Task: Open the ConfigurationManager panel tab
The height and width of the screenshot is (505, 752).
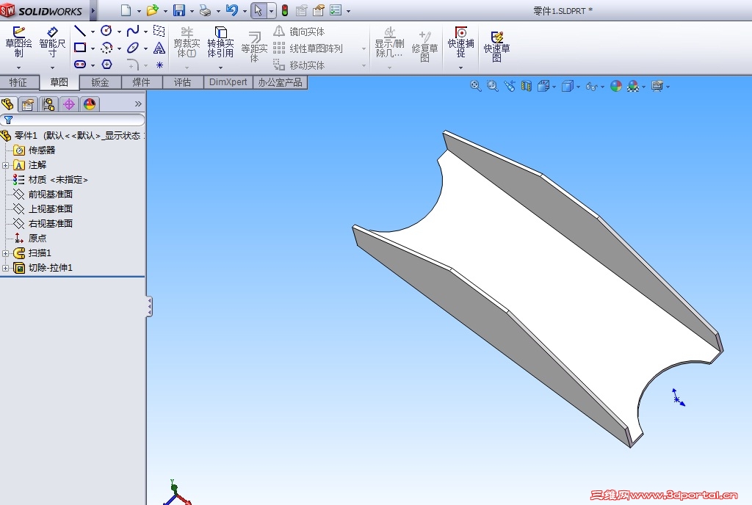Action: [48, 104]
